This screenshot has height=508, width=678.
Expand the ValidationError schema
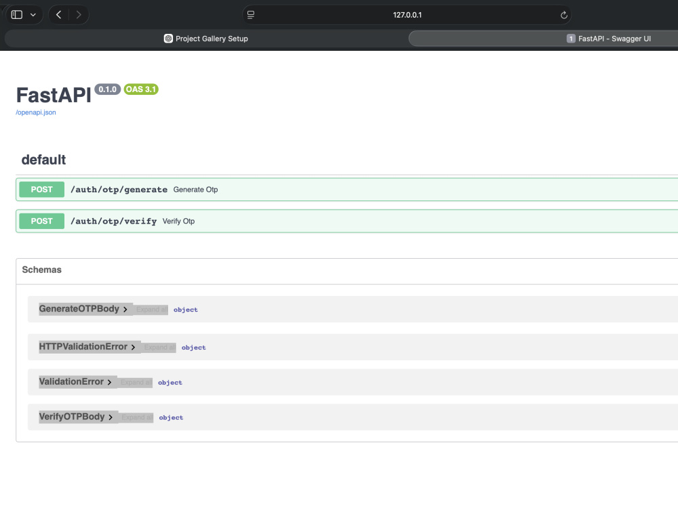(x=75, y=382)
